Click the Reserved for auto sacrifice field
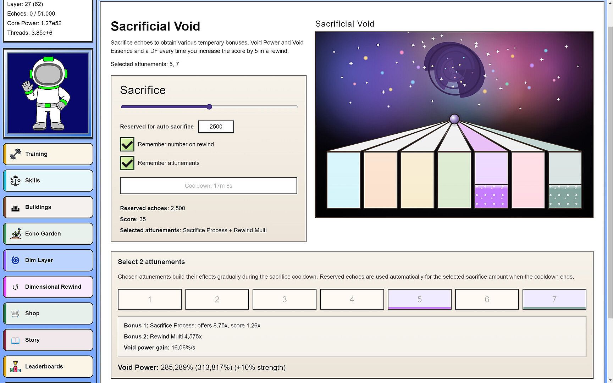The height and width of the screenshot is (383, 613). (216, 127)
